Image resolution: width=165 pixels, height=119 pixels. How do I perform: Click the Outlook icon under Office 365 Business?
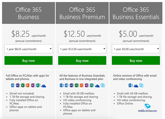(x=13, y=85)
